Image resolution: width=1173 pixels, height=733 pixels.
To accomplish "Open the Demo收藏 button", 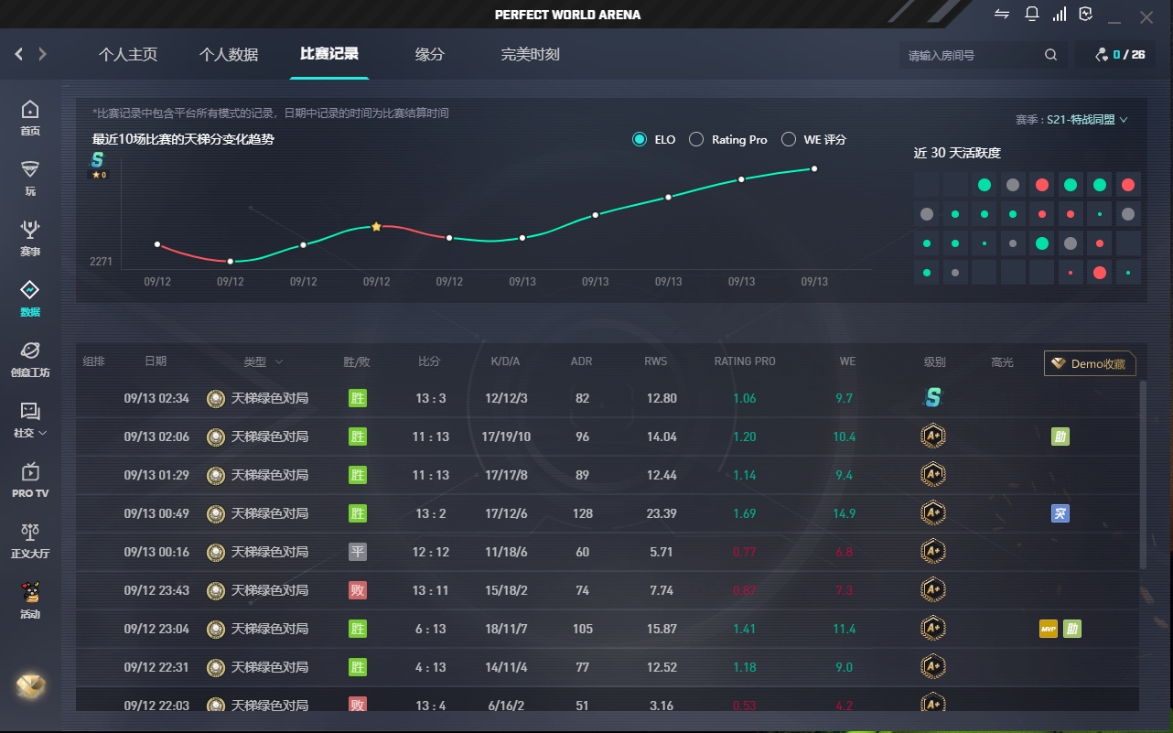I will [x=1090, y=363].
